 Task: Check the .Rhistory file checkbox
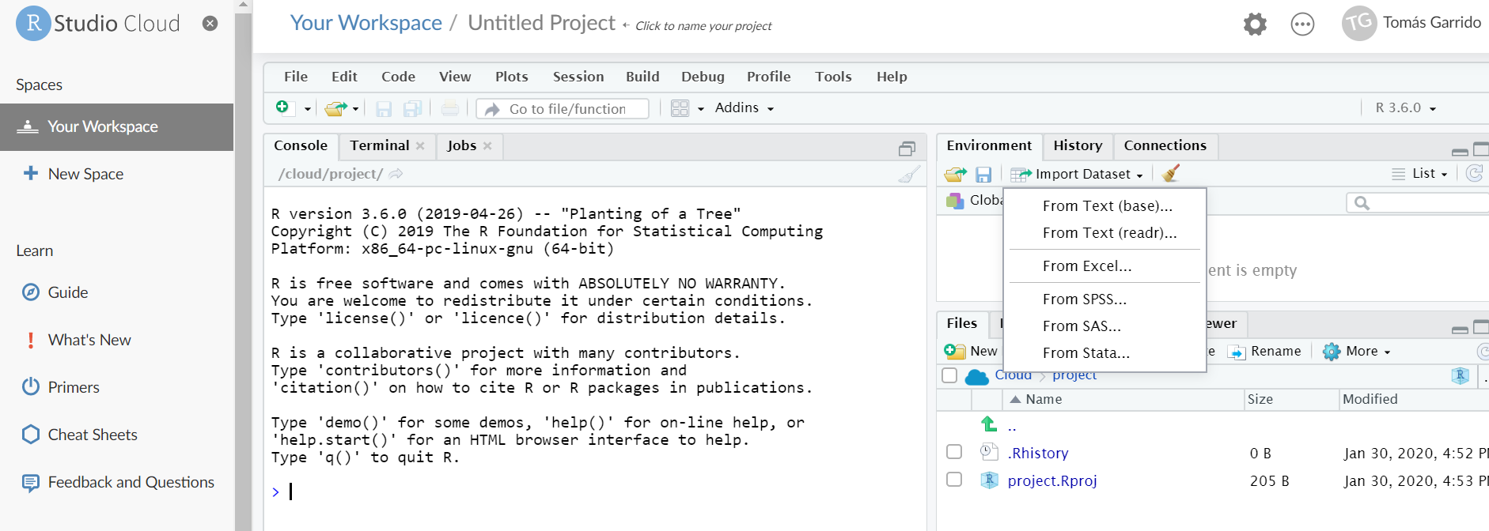[954, 452]
